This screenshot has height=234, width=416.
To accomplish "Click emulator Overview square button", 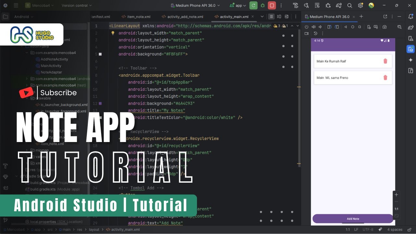I will (360, 27).
